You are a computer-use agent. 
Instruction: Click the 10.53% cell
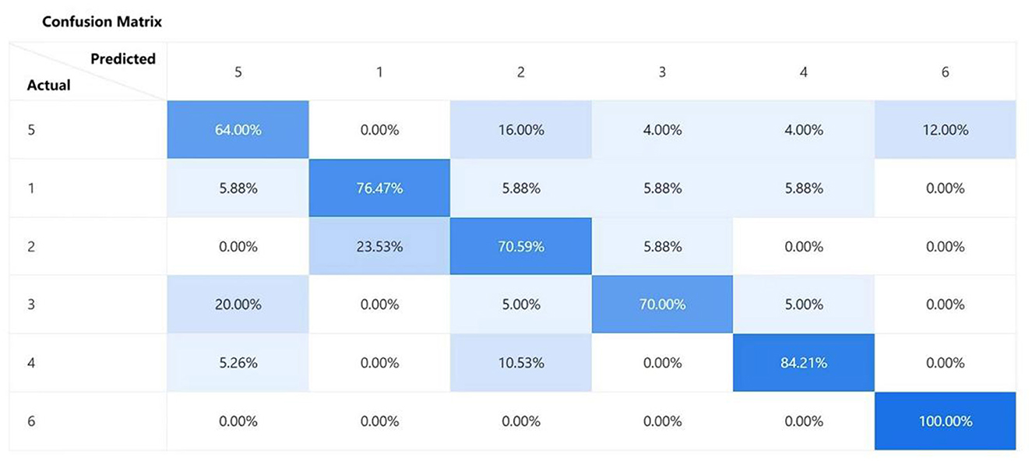click(521, 363)
